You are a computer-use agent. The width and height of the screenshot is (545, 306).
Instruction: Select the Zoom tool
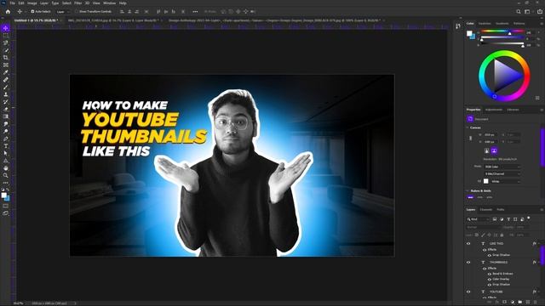coord(6,175)
